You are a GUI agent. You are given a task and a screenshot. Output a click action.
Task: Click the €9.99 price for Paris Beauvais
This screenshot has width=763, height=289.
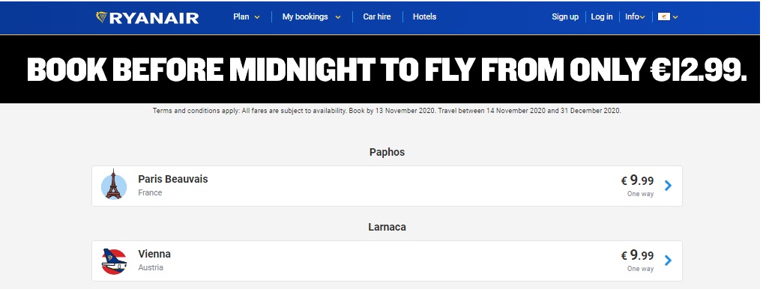pos(637,180)
